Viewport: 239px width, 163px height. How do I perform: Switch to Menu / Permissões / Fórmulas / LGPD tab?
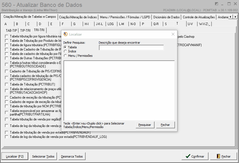point(125,17)
